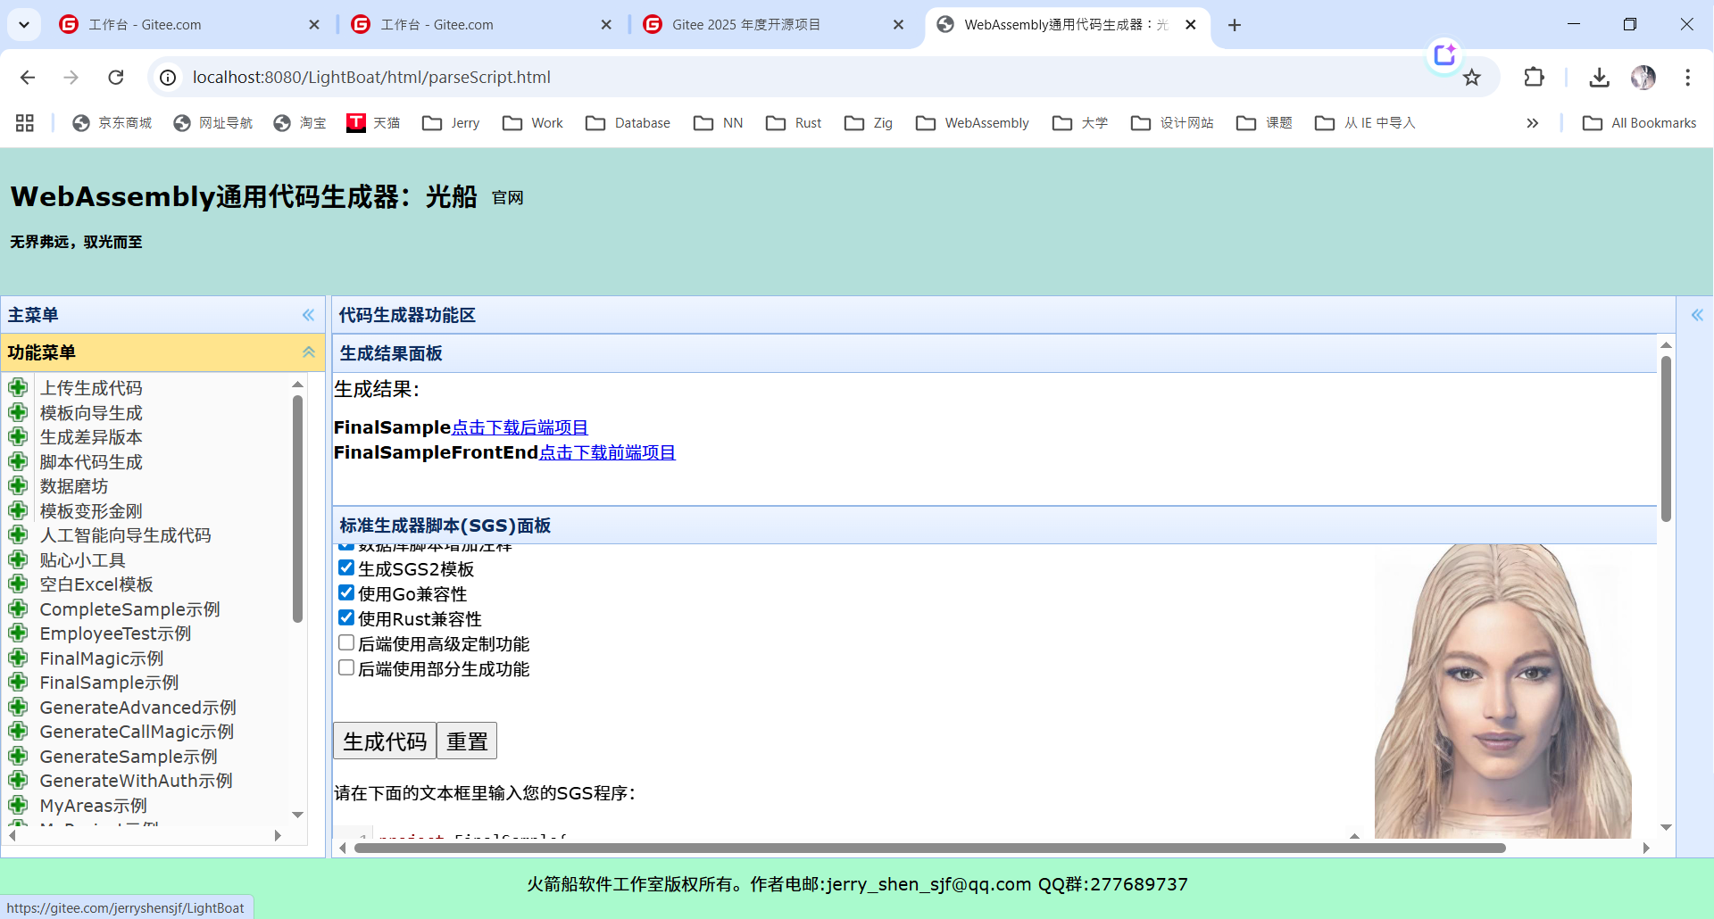Collapse 功能菜单 with the double chevron
This screenshot has width=1714, height=919.
[x=308, y=352]
